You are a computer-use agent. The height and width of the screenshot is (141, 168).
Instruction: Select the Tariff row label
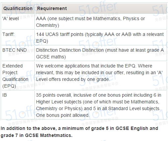(x=8, y=34)
